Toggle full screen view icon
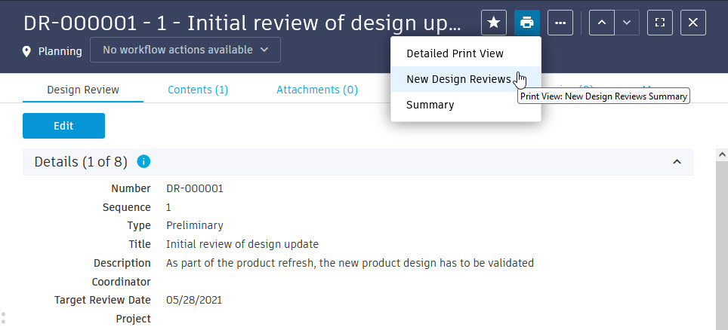This screenshot has width=728, height=330. [x=660, y=23]
